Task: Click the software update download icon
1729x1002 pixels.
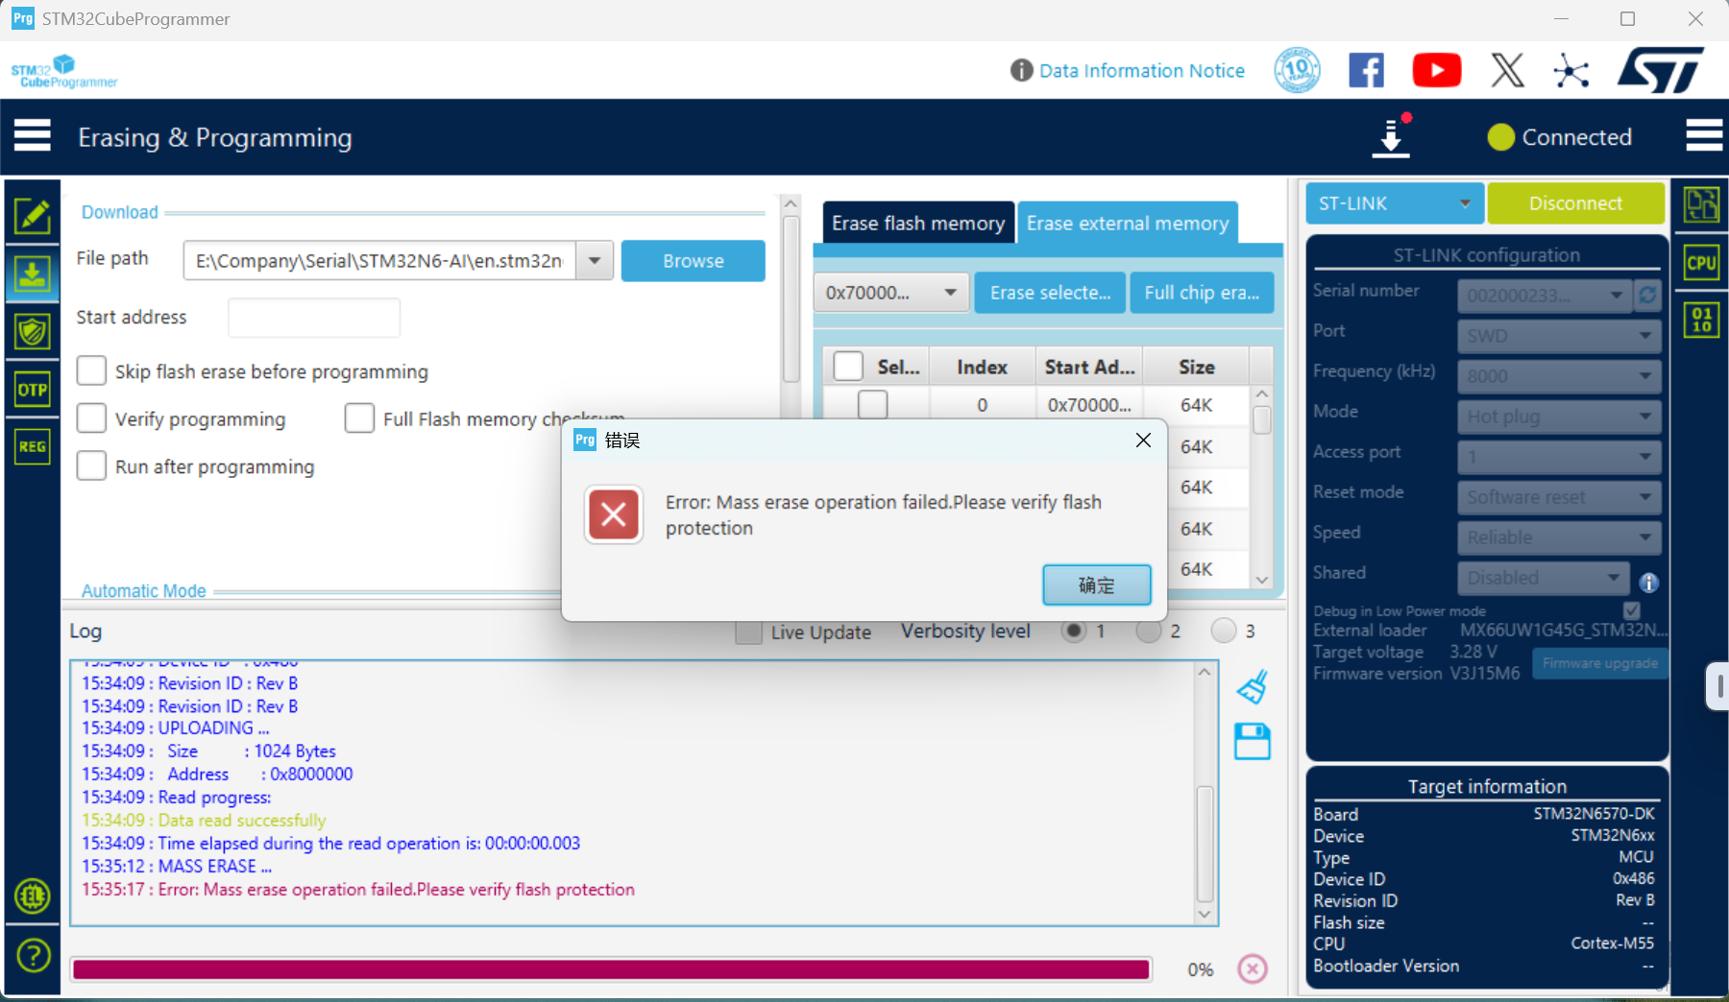Action: click(x=1391, y=136)
